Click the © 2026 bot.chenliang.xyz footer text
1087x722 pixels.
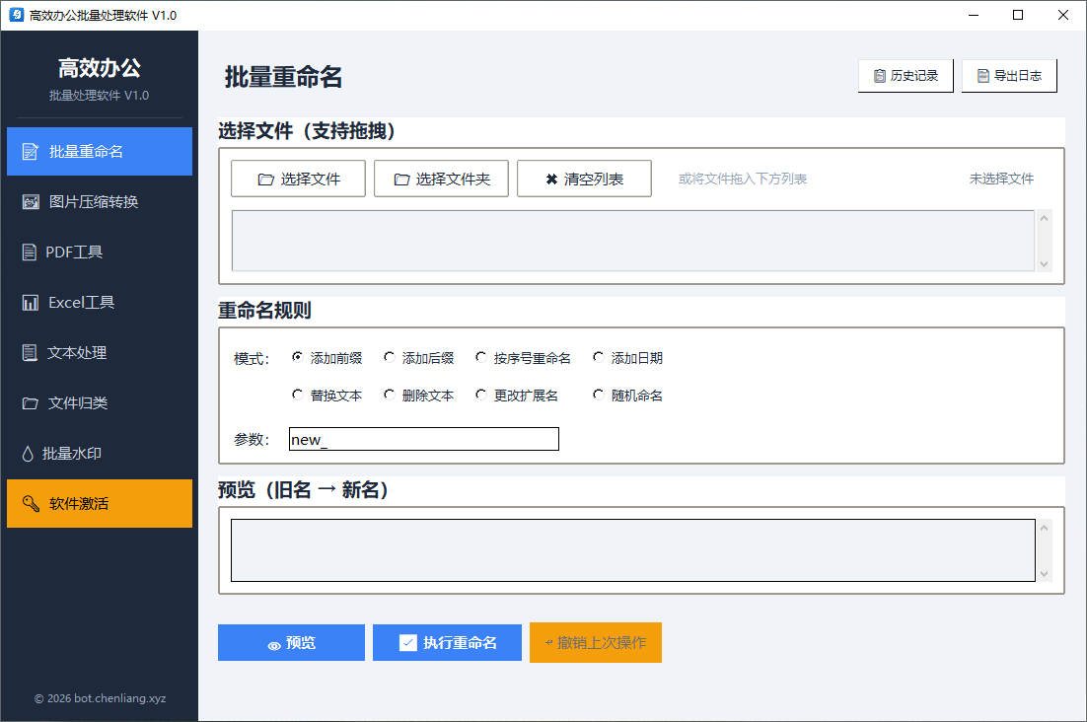pyautogui.click(x=100, y=698)
